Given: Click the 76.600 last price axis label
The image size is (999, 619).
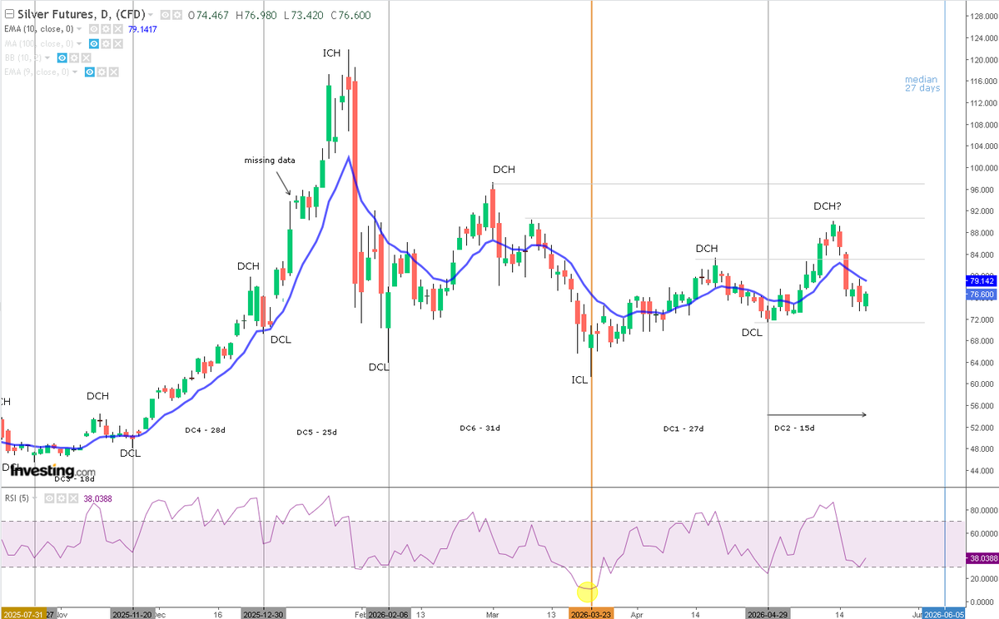Looking at the screenshot, I should coord(982,294).
